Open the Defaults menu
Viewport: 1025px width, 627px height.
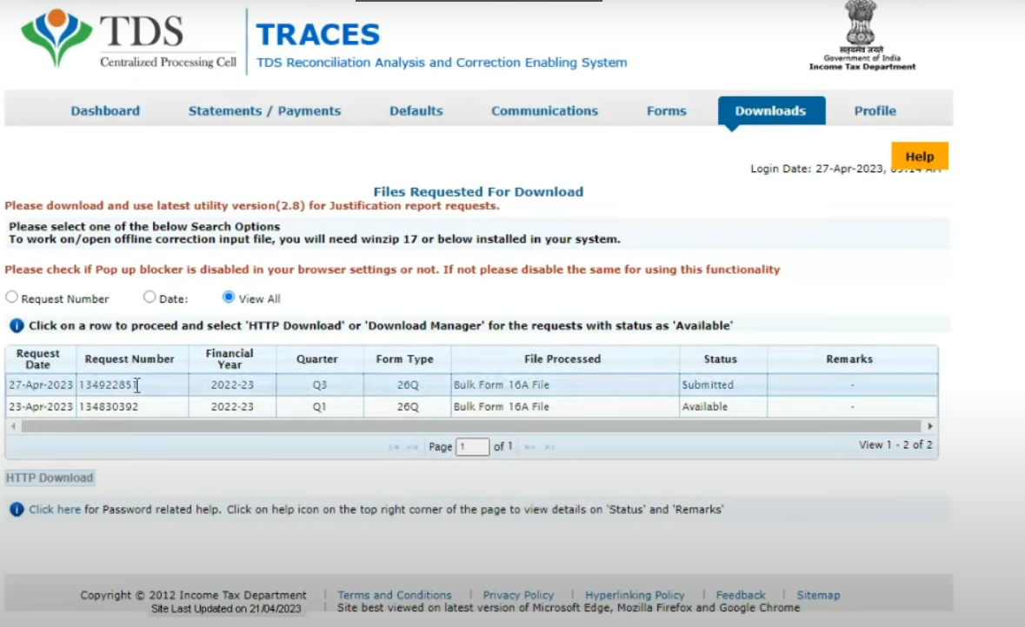[416, 111]
